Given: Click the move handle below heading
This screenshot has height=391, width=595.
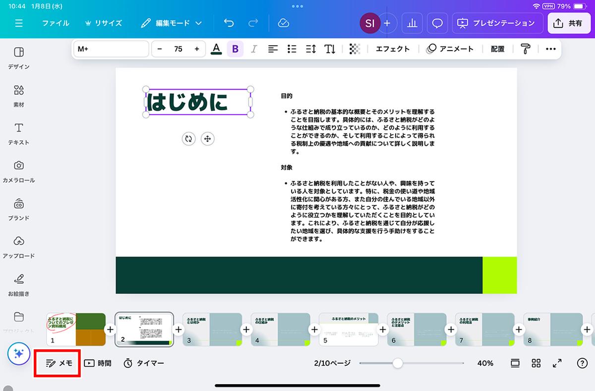Looking at the screenshot, I should point(207,139).
